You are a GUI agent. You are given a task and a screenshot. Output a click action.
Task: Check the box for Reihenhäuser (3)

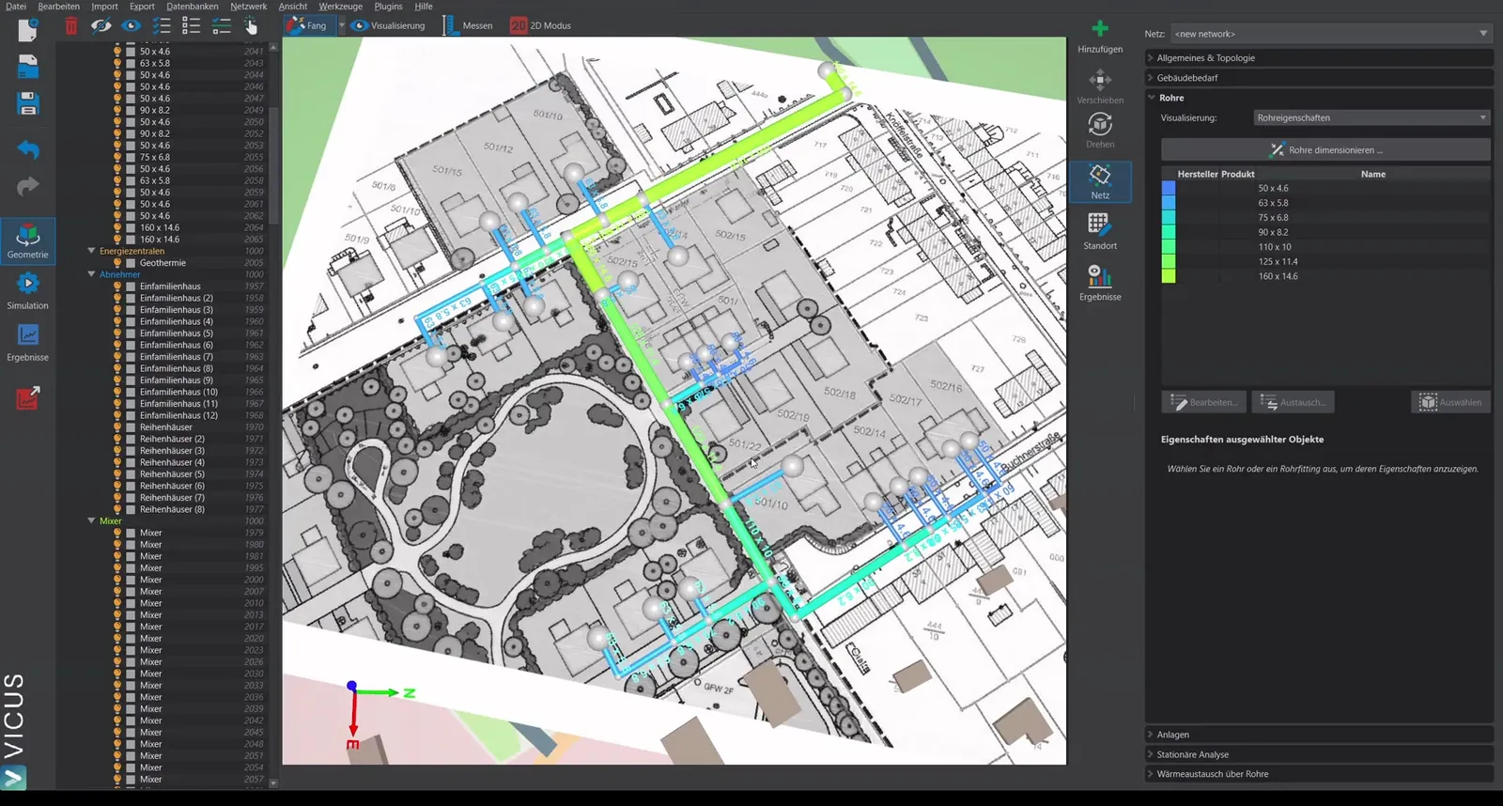coord(131,451)
